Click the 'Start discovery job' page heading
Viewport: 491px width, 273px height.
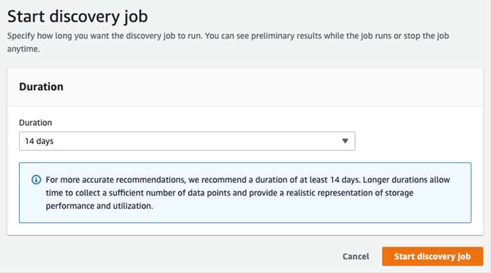[x=77, y=16]
